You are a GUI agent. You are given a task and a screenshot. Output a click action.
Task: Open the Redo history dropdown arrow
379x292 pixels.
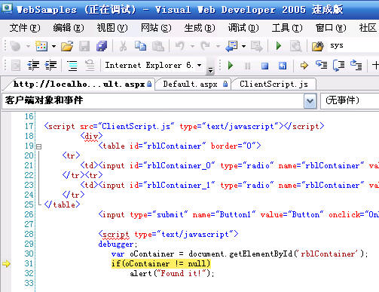218,47
